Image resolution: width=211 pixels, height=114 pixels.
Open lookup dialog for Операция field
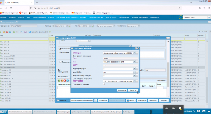[137, 53]
